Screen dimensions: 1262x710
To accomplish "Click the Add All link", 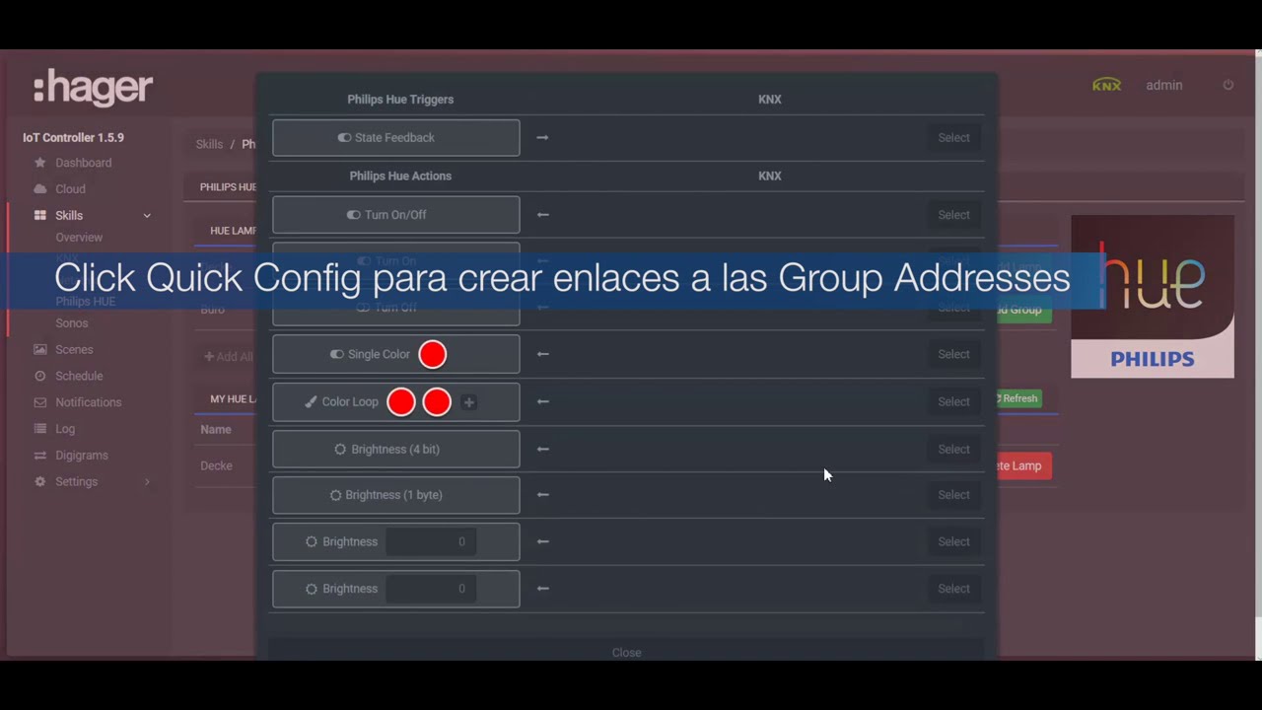I will pos(228,357).
